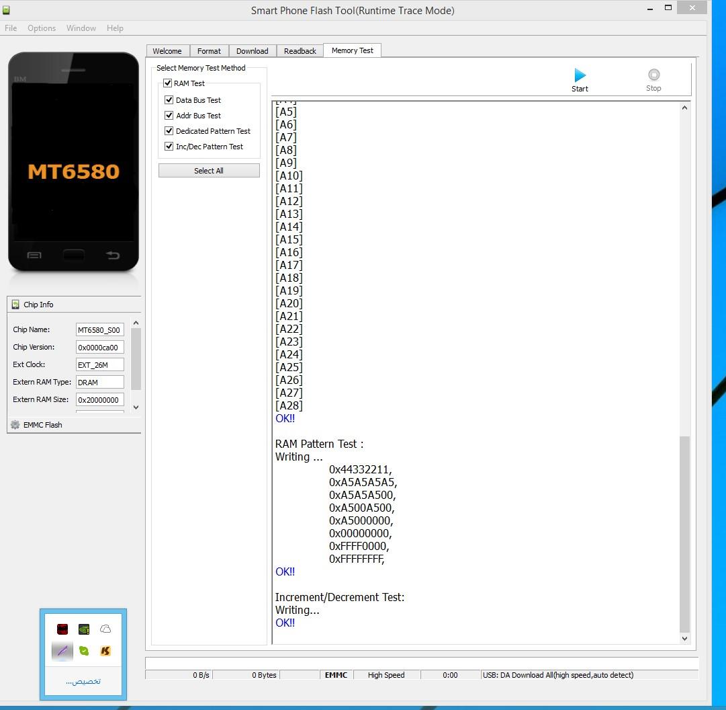Switch to the Format tab
This screenshot has height=710, width=726.
coord(209,51)
